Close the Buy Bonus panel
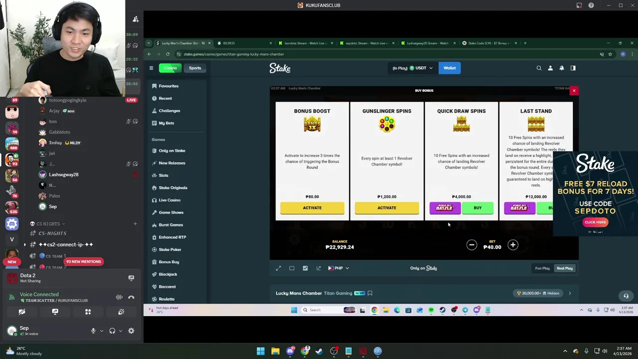638x359 pixels. click(x=574, y=91)
